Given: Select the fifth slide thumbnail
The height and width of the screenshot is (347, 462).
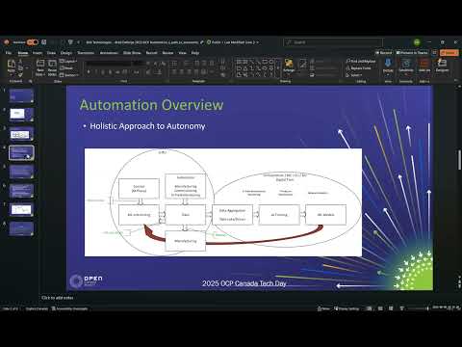Looking at the screenshot, I should [21, 172].
